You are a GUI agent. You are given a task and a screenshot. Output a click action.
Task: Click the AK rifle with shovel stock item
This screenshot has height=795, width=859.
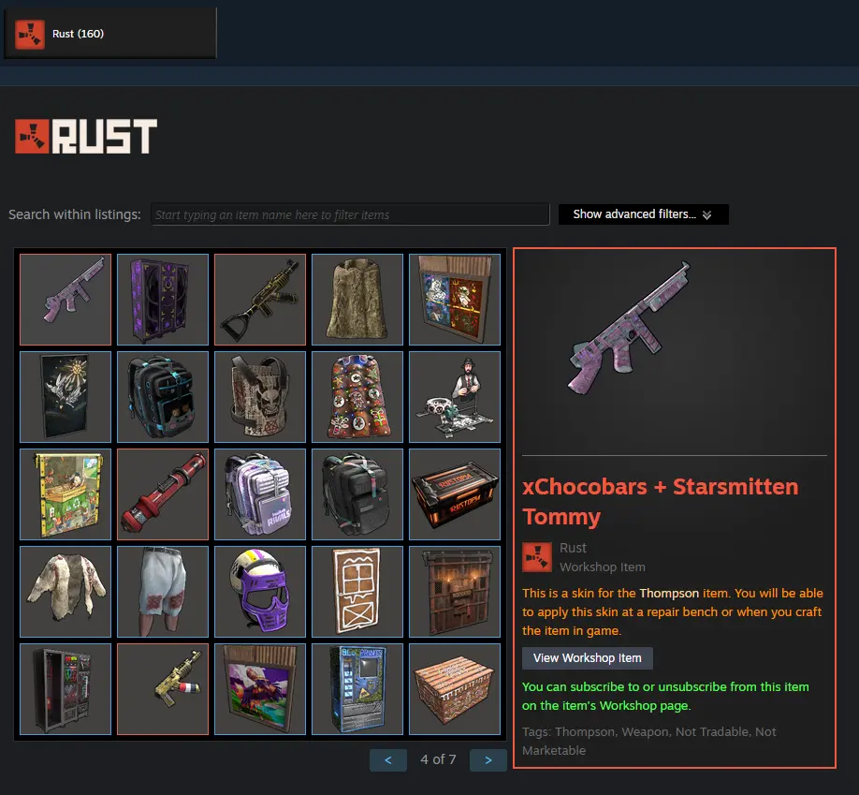[x=260, y=300]
